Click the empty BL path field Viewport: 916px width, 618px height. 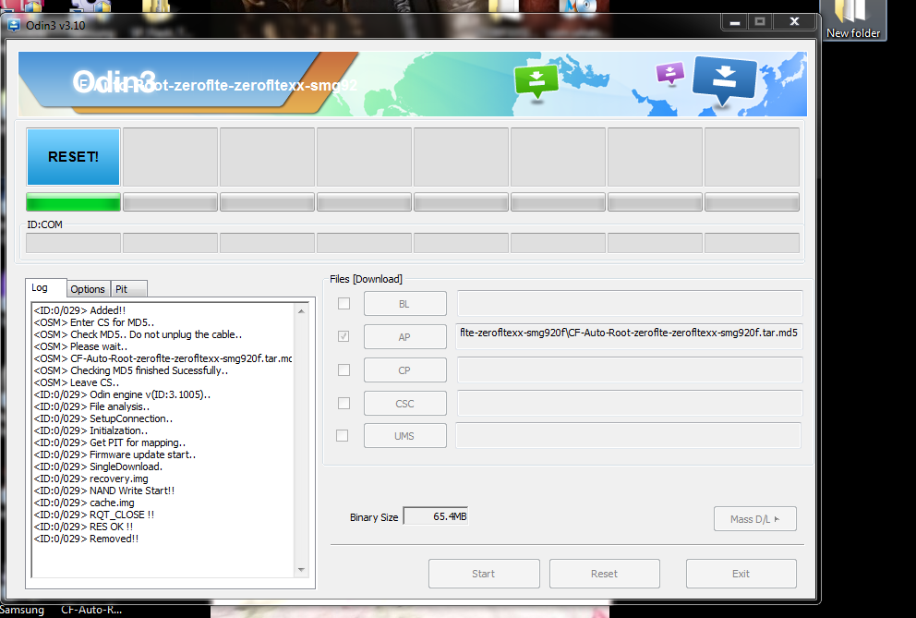(630, 303)
